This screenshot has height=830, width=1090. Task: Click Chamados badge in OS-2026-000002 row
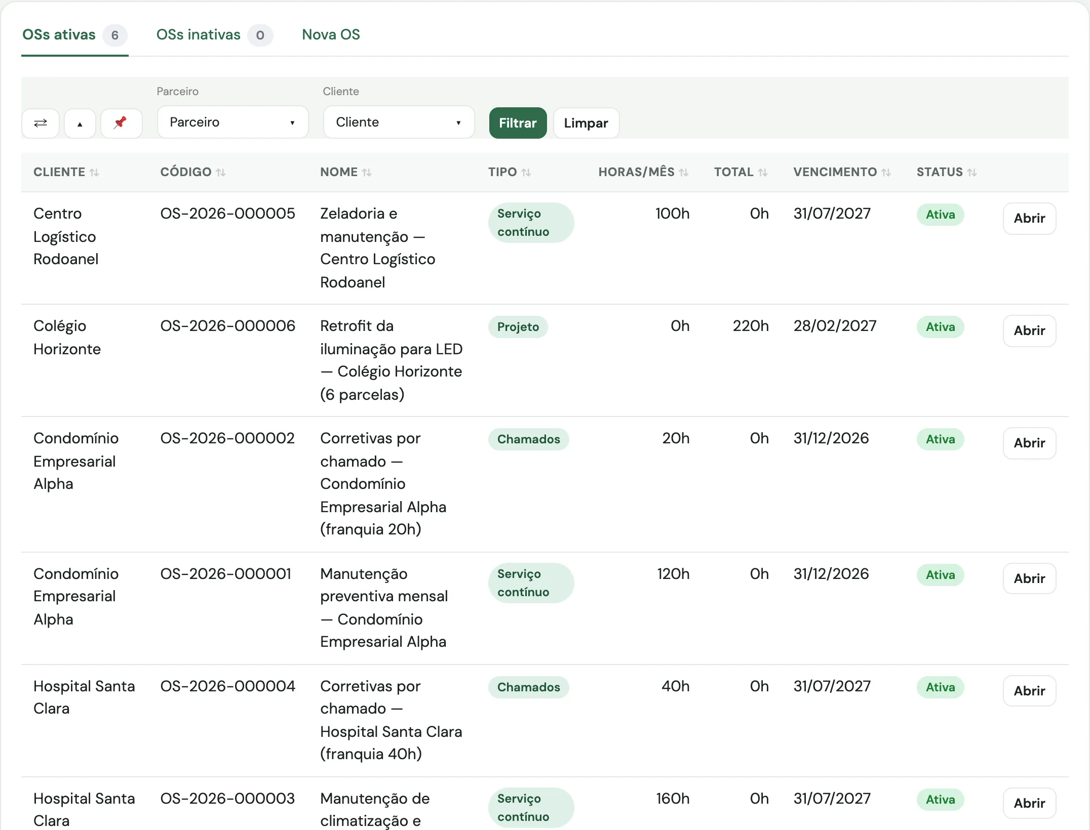point(528,439)
